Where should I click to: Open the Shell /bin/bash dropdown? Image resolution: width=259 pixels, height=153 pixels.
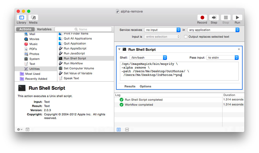[148, 58]
